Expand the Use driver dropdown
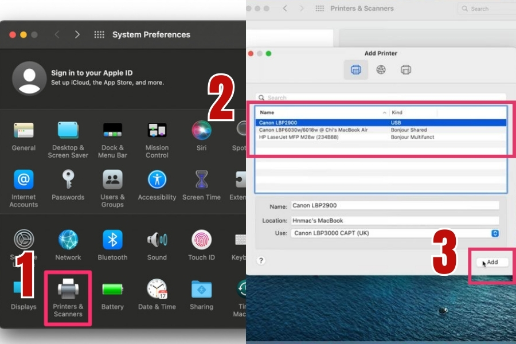This screenshot has height=344, width=516. point(495,233)
